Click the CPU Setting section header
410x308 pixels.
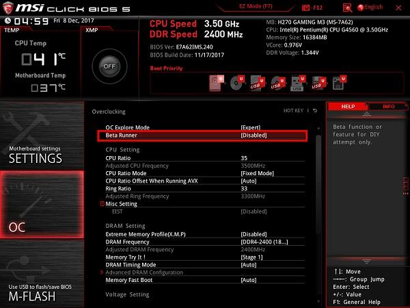[x=122, y=150]
